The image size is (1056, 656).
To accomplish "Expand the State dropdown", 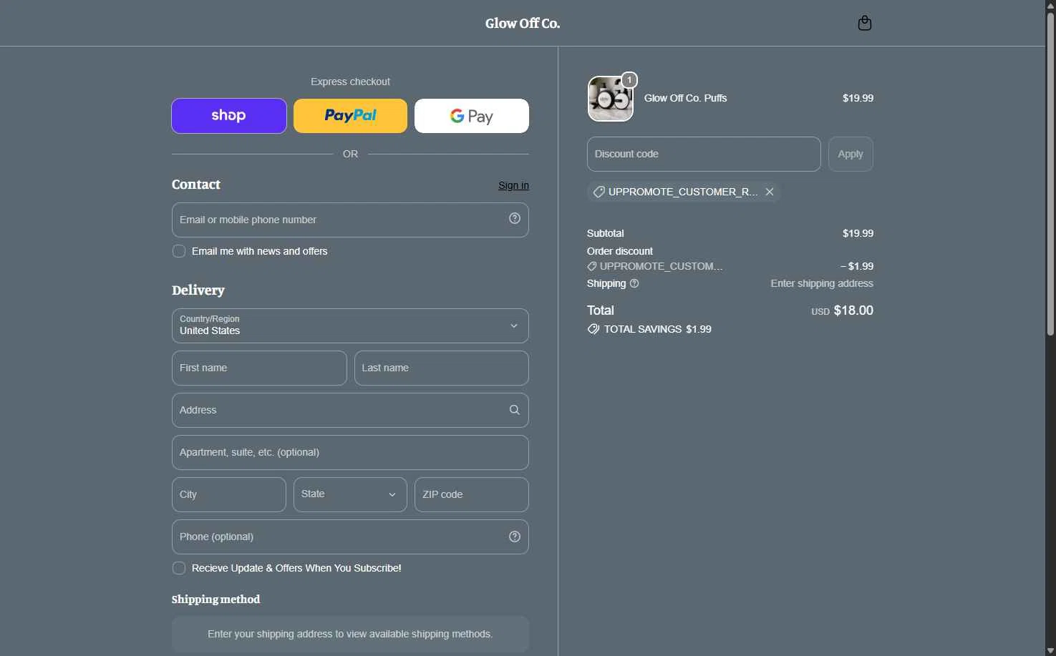I will click(x=350, y=494).
